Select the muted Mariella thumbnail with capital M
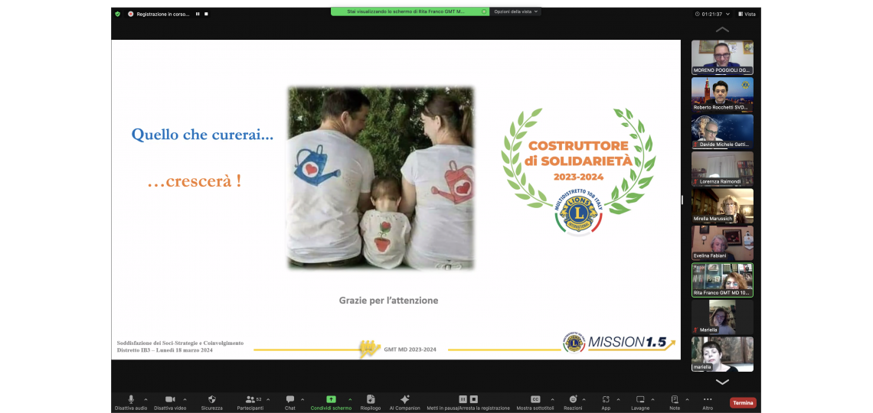Image resolution: width=873 pixels, height=413 pixels. point(722,317)
